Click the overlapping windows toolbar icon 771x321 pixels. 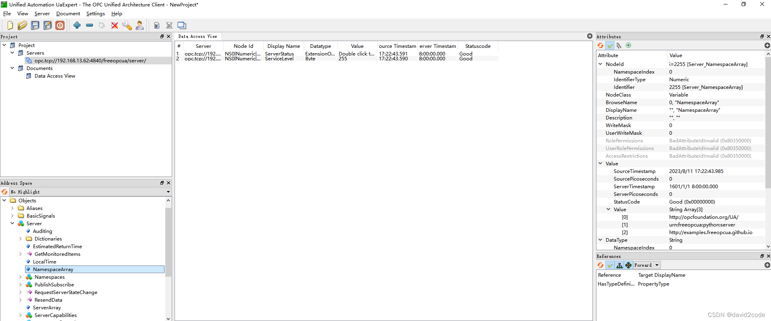click(182, 25)
